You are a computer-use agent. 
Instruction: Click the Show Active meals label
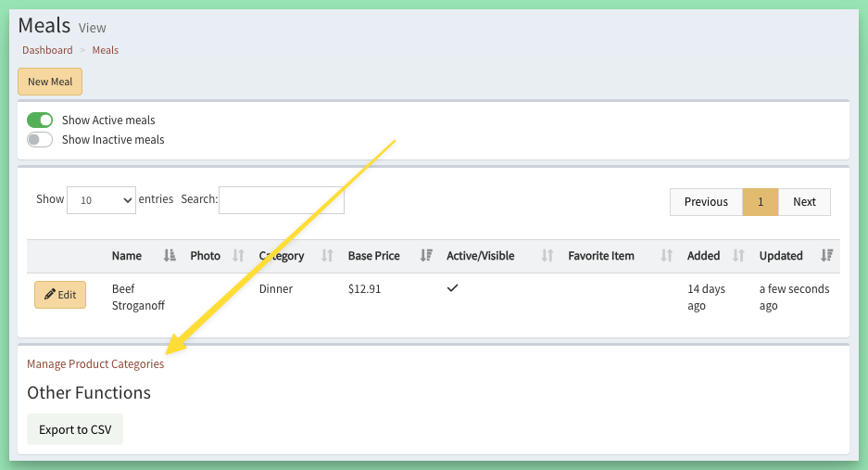coord(108,121)
